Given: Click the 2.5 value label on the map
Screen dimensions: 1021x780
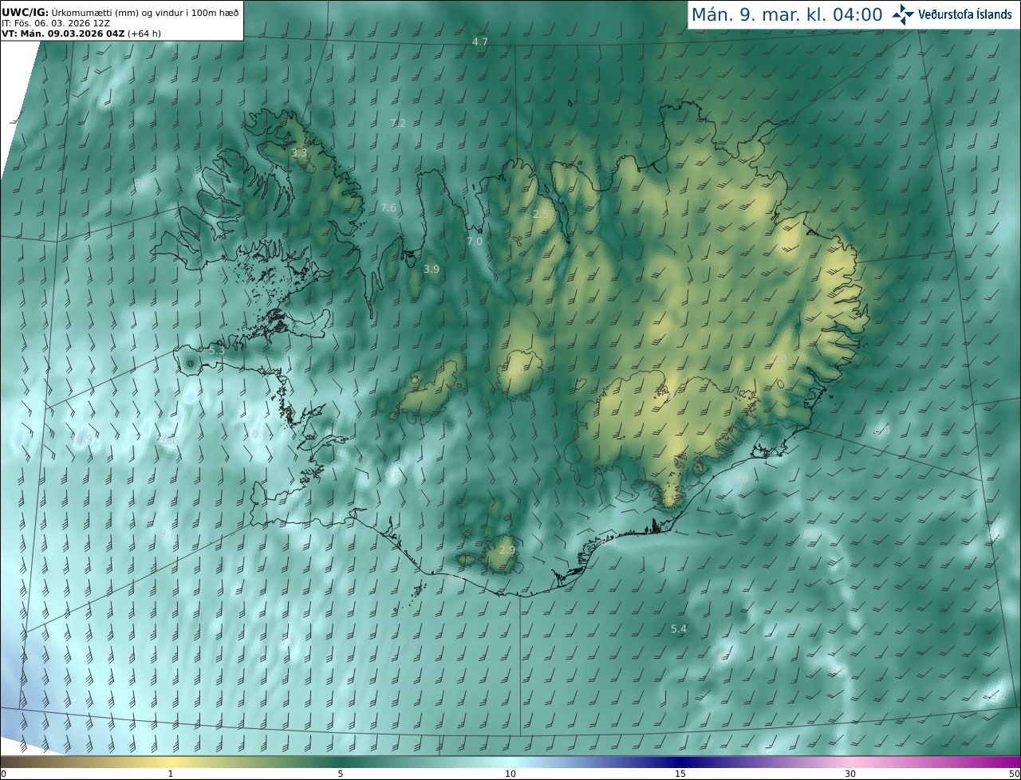Looking at the screenshot, I should 541,214.
